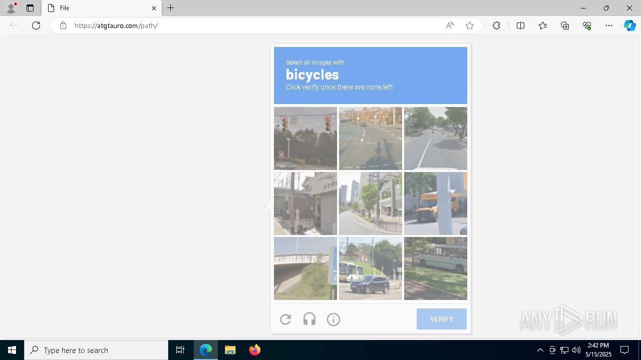Refresh the browser page

[36, 25]
